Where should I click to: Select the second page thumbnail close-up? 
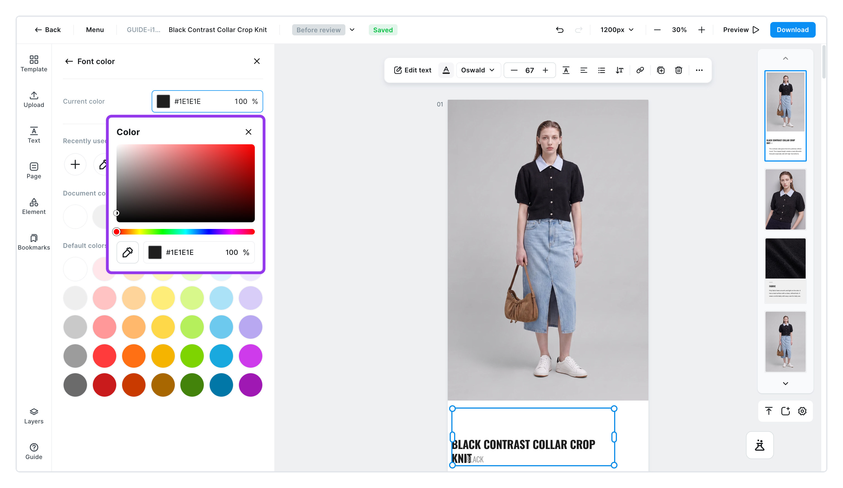(x=786, y=199)
